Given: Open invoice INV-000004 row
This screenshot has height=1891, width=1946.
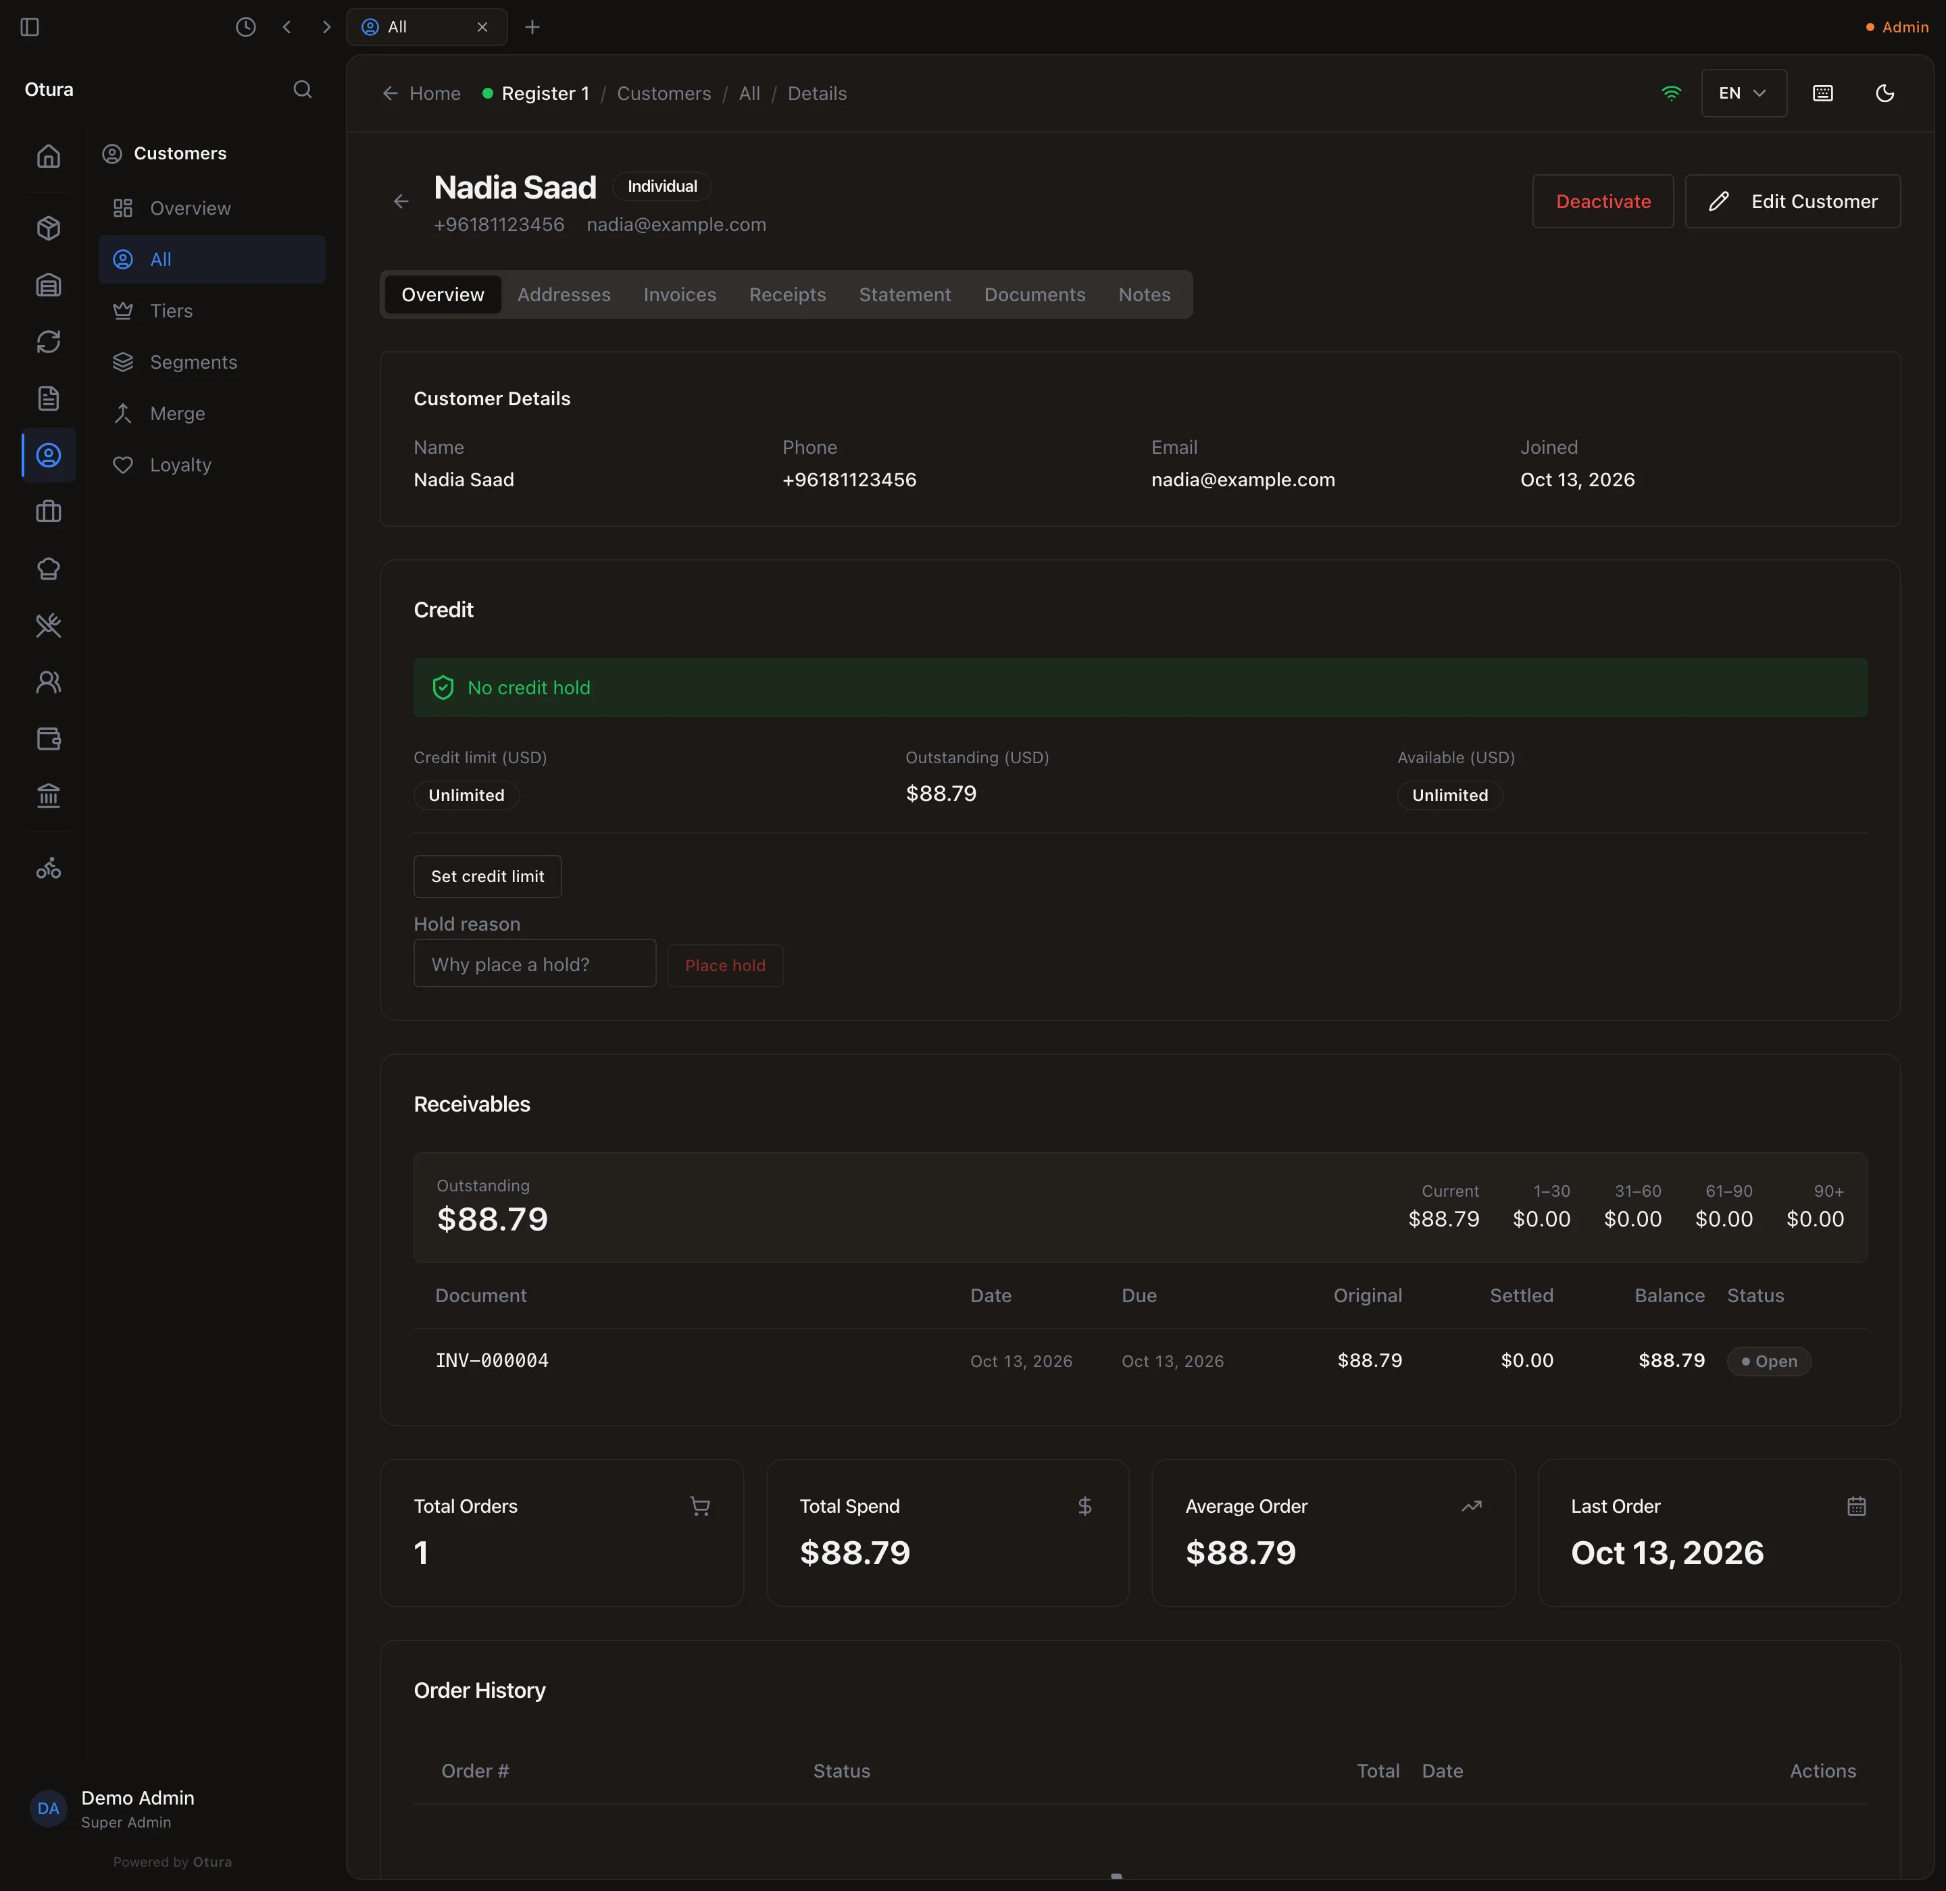Looking at the screenshot, I should 1140,1361.
